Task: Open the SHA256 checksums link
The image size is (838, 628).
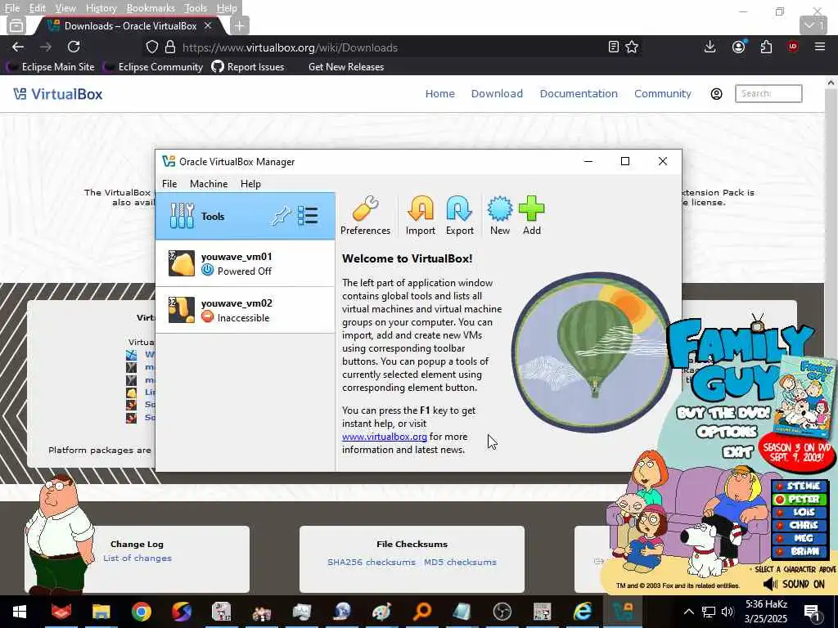Action: tap(372, 563)
